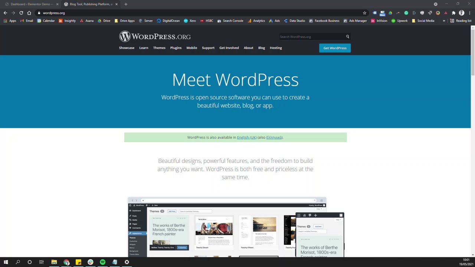Image resolution: width=475 pixels, height=267 pixels.
Task: Open a new browser tab
Action: [x=126, y=4]
